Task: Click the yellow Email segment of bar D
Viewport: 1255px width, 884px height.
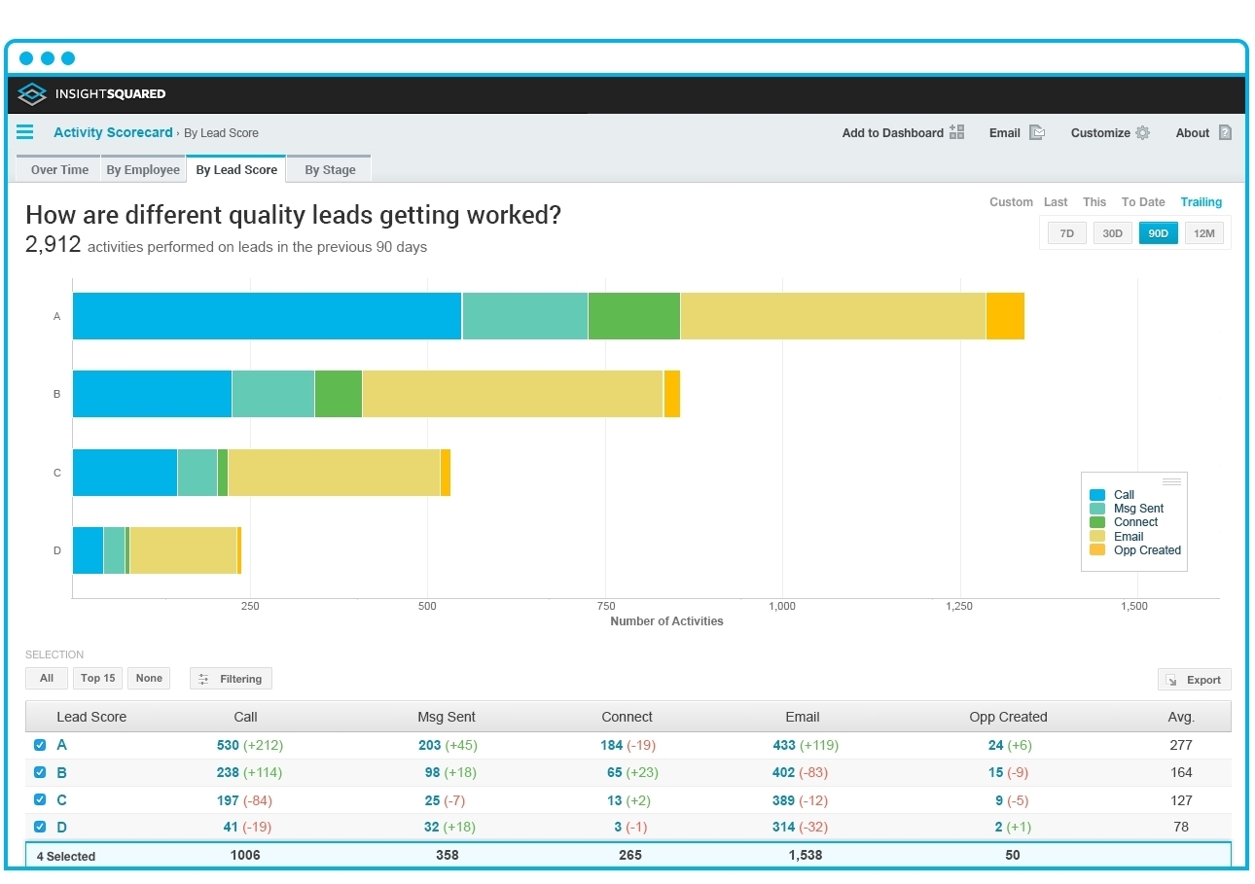Action: tap(183, 550)
